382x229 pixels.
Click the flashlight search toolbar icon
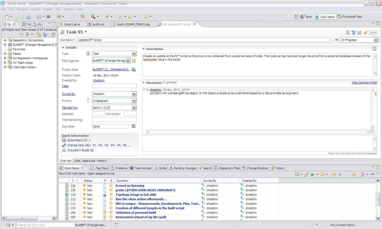(107, 17)
